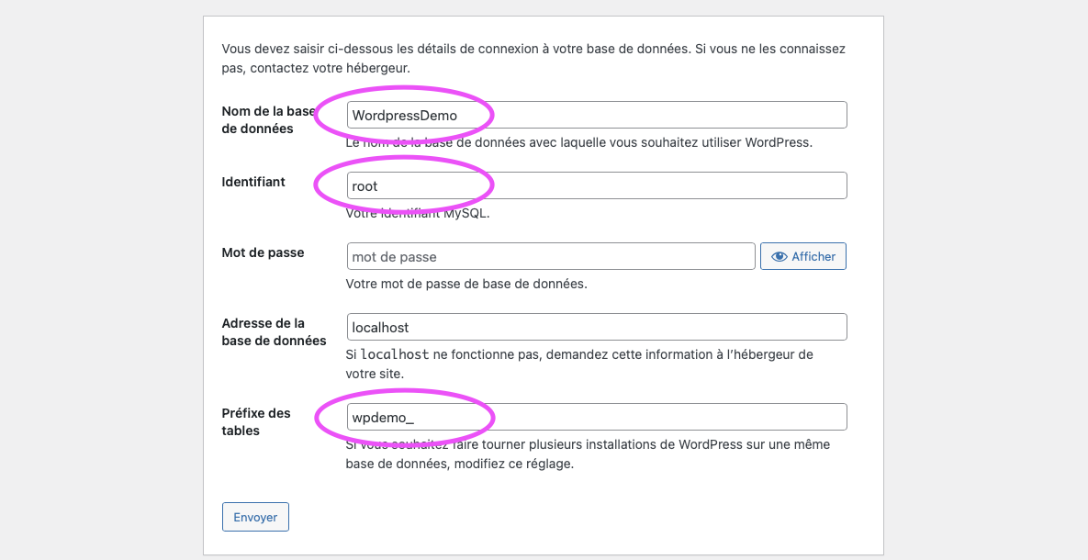The width and height of the screenshot is (1088, 560).
Task: Click the "Identifiant" field label
Action: [x=253, y=182]
